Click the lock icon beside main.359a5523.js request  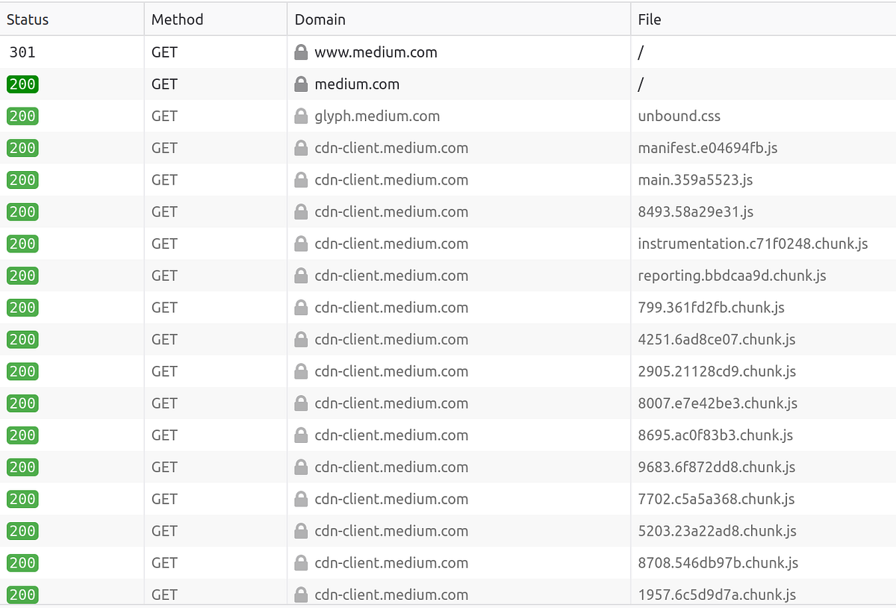pos(301,179)
